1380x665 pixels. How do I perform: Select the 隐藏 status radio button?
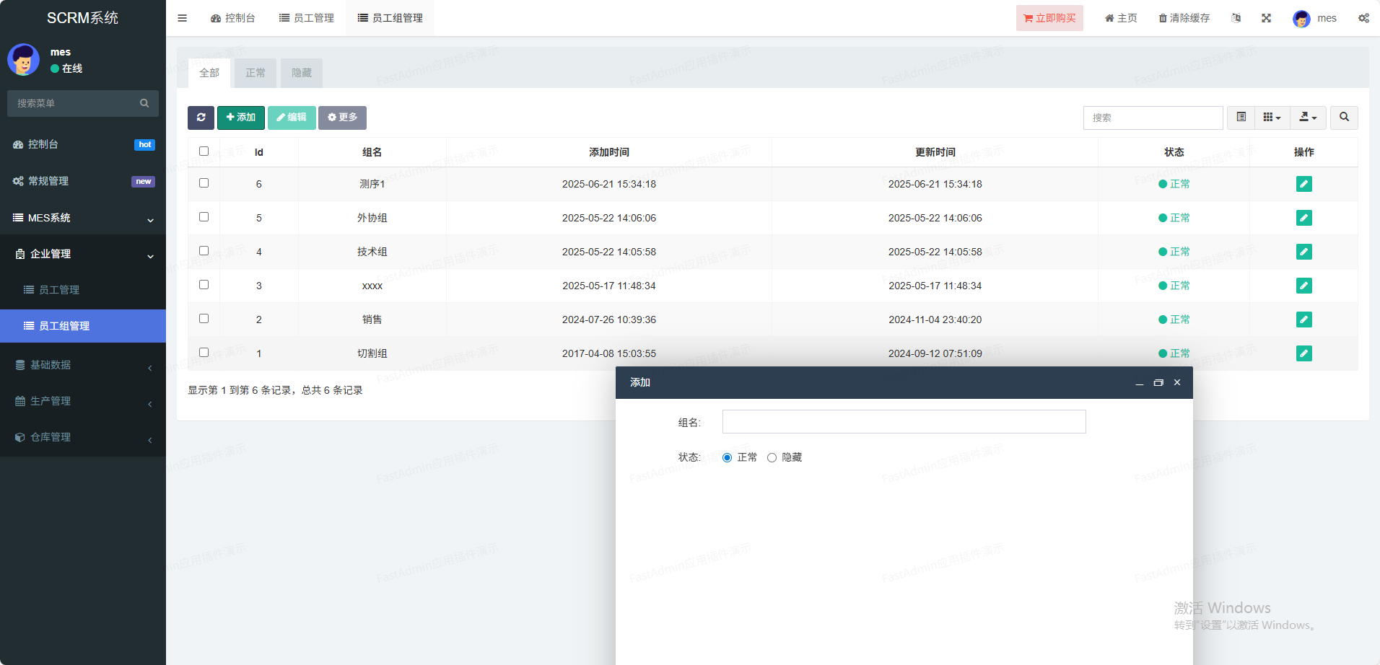(772, 457)
